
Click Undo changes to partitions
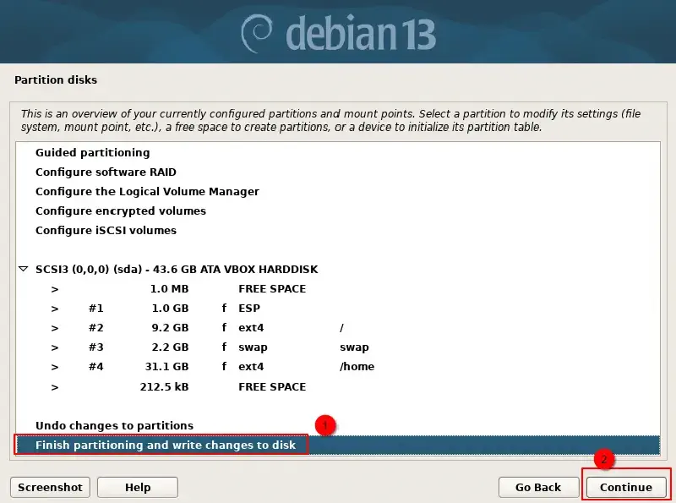point(114,425)
